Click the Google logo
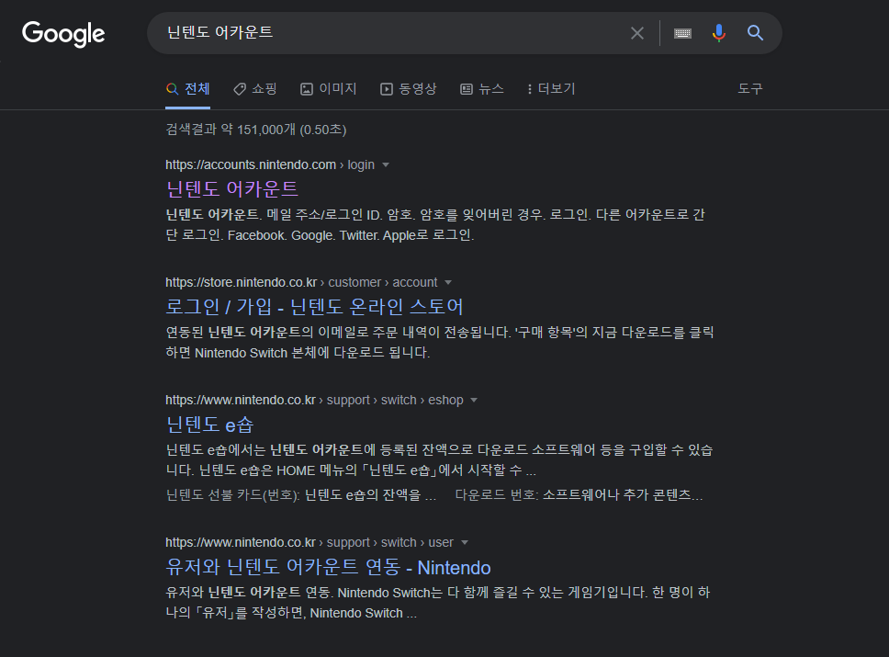The height and width of the screenshot is (657, 889). tap(63, 33)
